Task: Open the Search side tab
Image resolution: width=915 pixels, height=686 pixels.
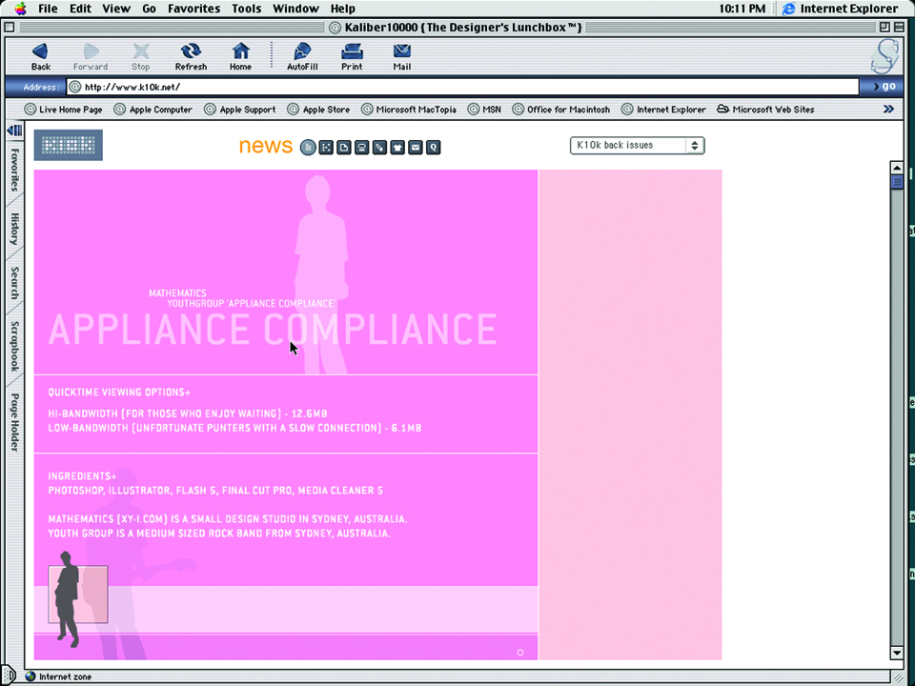Action: (14, 283)
